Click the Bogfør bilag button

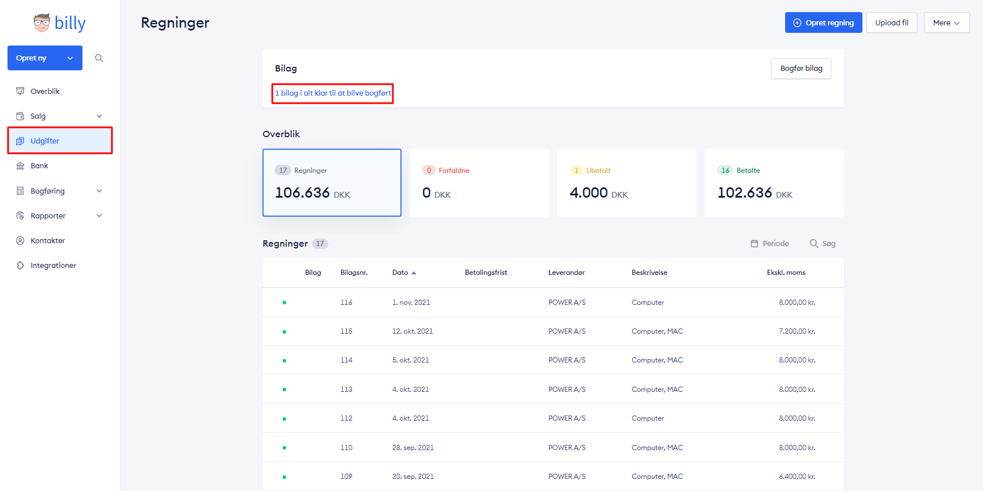coord(801,69)
